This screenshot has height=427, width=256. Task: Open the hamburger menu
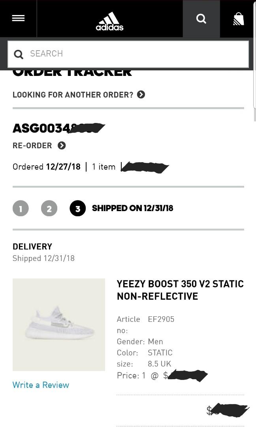18,18
